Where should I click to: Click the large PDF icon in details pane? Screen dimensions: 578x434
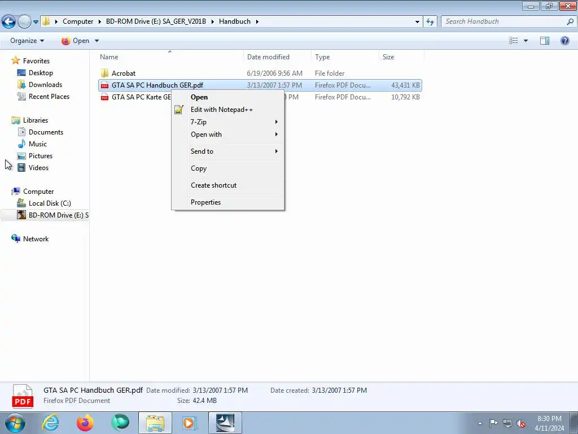pos(23,396)
